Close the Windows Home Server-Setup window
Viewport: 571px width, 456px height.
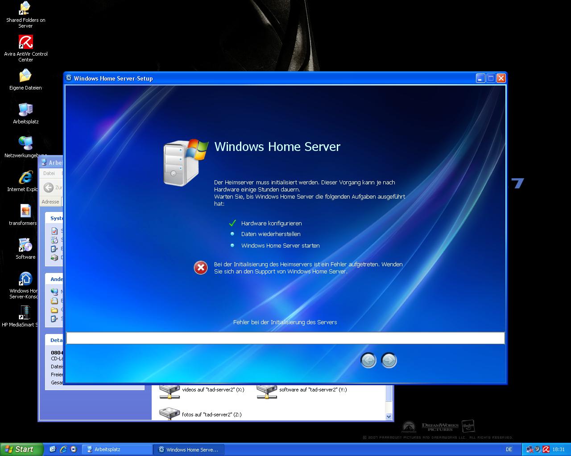click(501, 78)
